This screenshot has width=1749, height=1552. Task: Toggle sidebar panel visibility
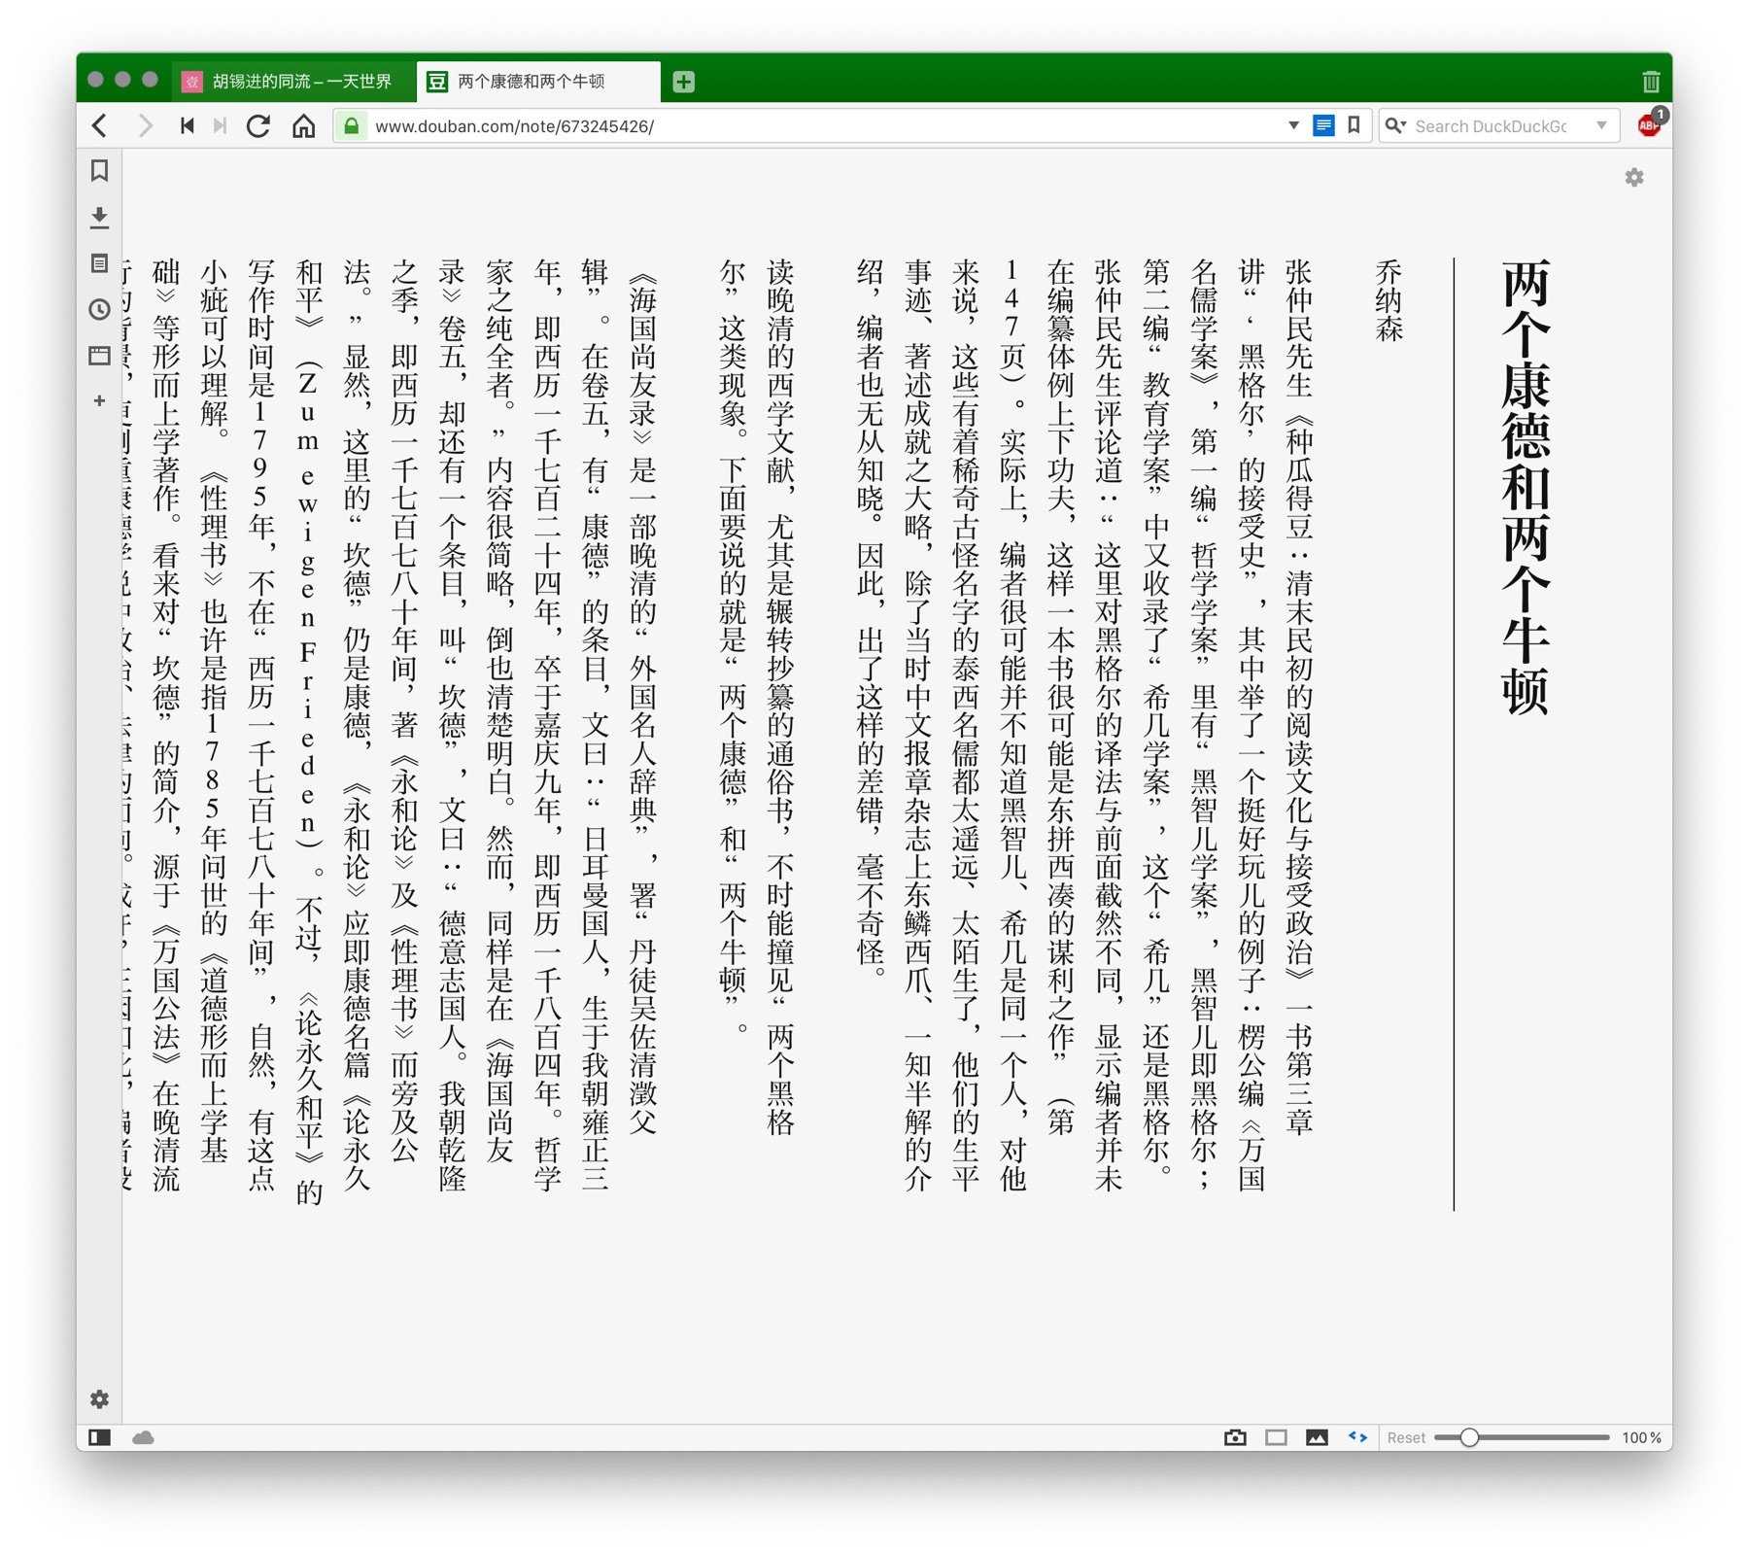(x=99, y=1437)
